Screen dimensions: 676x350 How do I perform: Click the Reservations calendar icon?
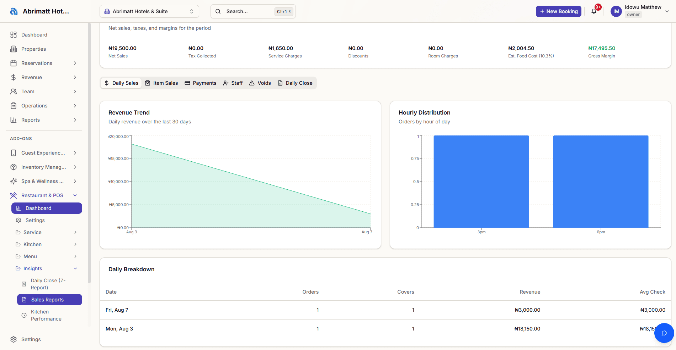tap(14, 63)
